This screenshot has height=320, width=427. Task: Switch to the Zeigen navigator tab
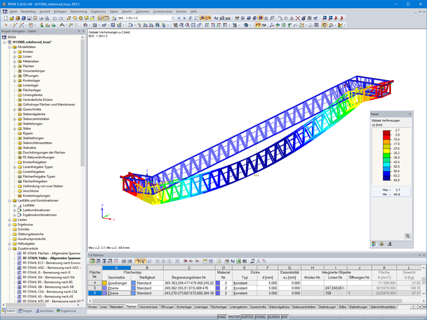point(25,311)
